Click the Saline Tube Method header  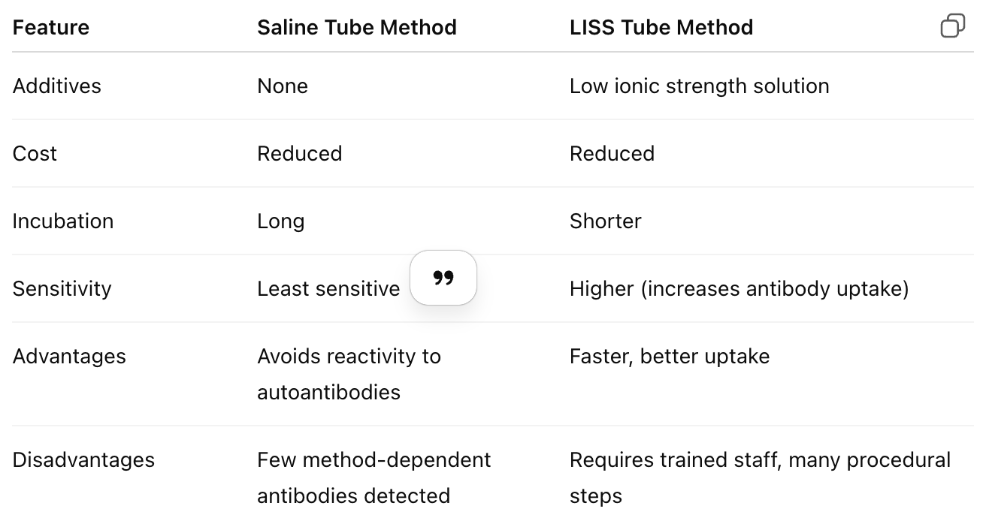[x=357, y=28]
